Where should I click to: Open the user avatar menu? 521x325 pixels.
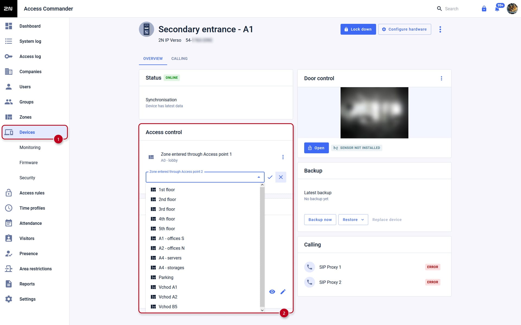pyautogui.click(x=512, y=9)
